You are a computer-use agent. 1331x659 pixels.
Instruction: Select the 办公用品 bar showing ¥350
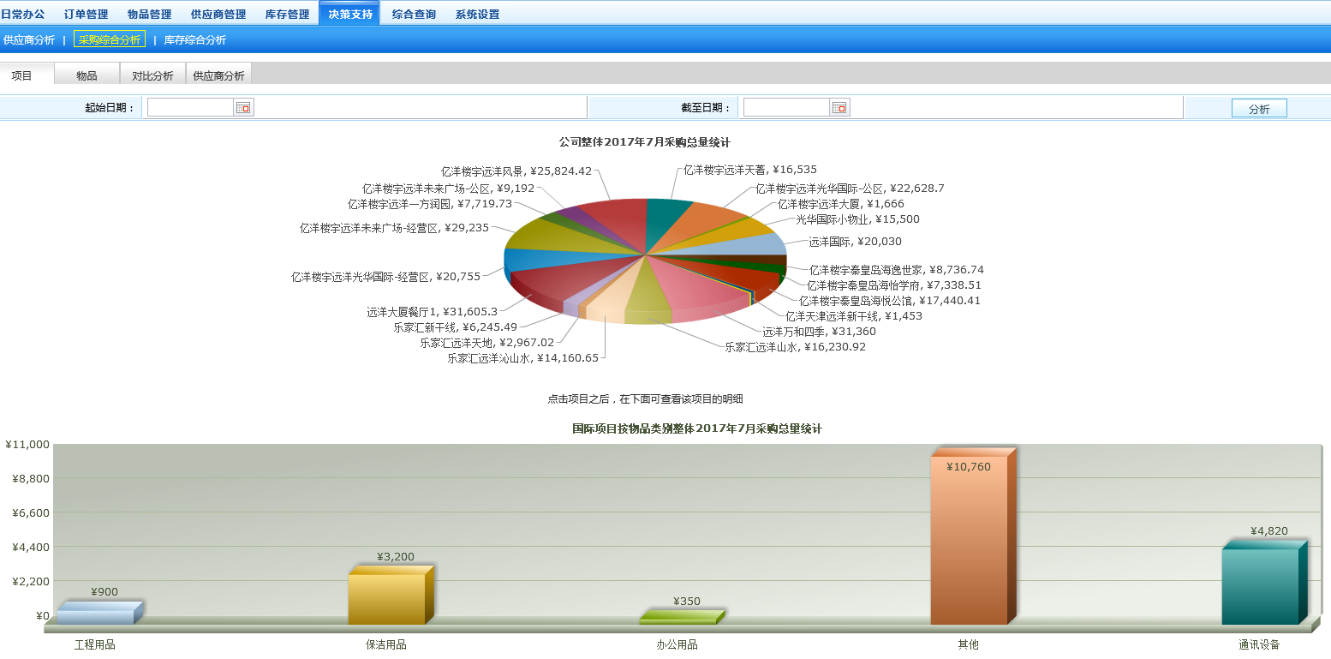point(682,617)
